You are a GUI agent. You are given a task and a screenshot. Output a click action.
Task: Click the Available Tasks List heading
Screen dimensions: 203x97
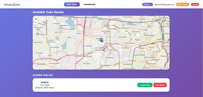43,75
